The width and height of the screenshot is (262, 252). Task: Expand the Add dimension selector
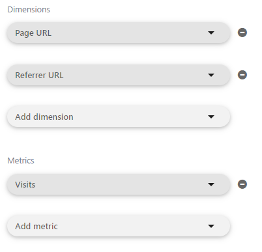[119, 117]
